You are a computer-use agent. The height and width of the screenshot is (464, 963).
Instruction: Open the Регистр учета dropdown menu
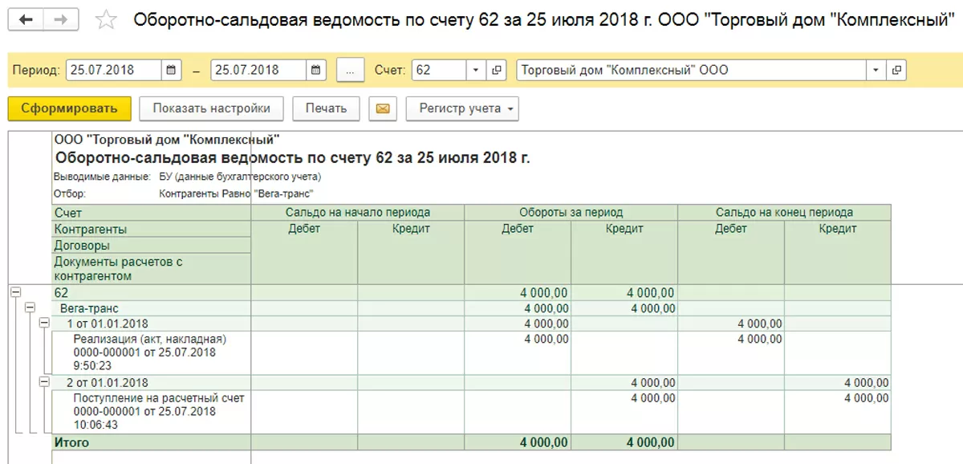point(463,108)
